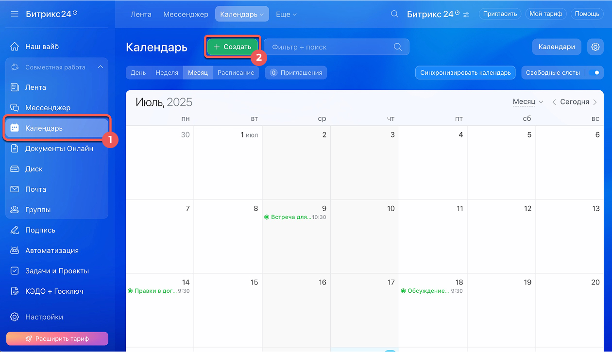Open the Встреча для... event on July 9
The image size is (612, 352).
(295, 217)
